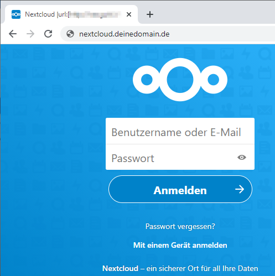Show the password with eye icon
Image resolution: width=275 pixels, height=276 pixels.
(x=242, y=158)
